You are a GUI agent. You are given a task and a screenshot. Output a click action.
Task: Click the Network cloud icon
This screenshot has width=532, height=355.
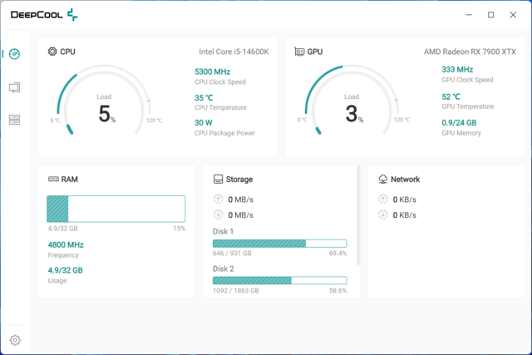point(382,179)
